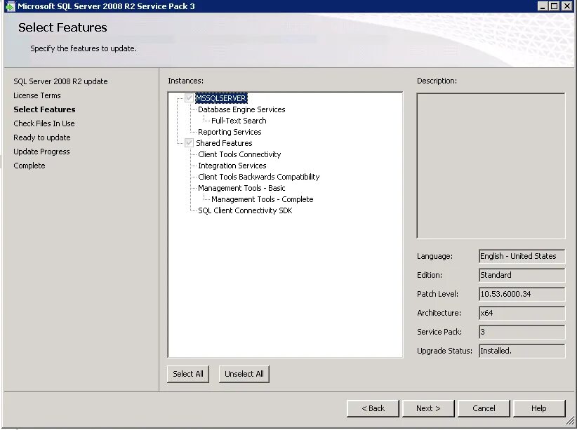Click the Instances: label
Screen dimensions: 577x430
click(x=185, y=81)
